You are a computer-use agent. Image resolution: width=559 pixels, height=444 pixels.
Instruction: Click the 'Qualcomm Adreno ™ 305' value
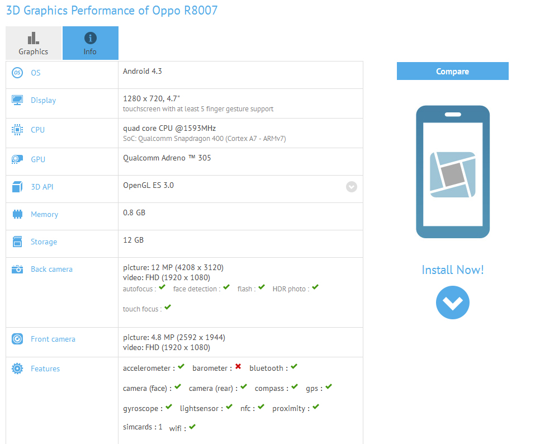(167, 158)
